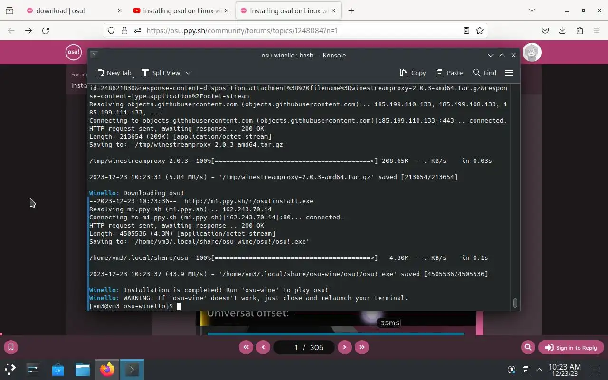
Task: Click the user avatar on osu! site
Action: (x=532, y=52)
